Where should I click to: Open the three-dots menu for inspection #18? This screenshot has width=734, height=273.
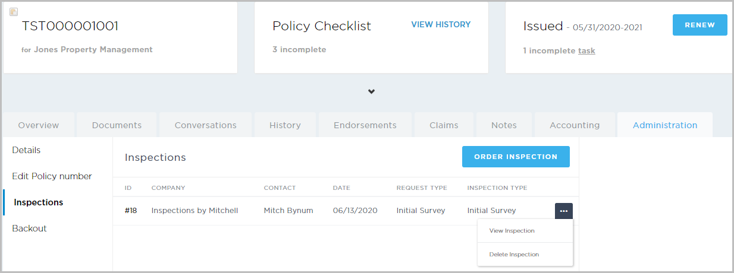click(x=563, y=211)
